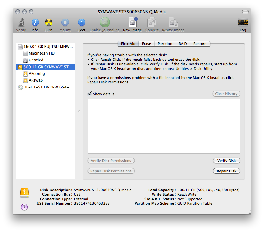This screenshot has height=232, width=264.
Task: Click the APswap USB volume icon
Action: (x=25, y=80)
